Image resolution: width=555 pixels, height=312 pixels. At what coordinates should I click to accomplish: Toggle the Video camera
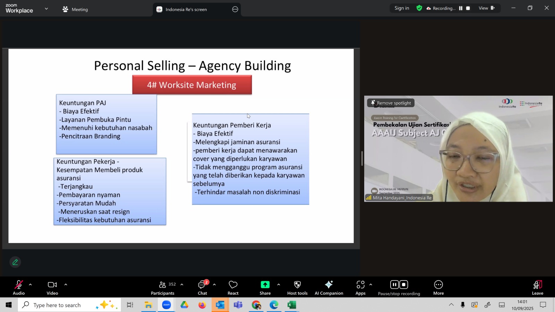(52, 288)
